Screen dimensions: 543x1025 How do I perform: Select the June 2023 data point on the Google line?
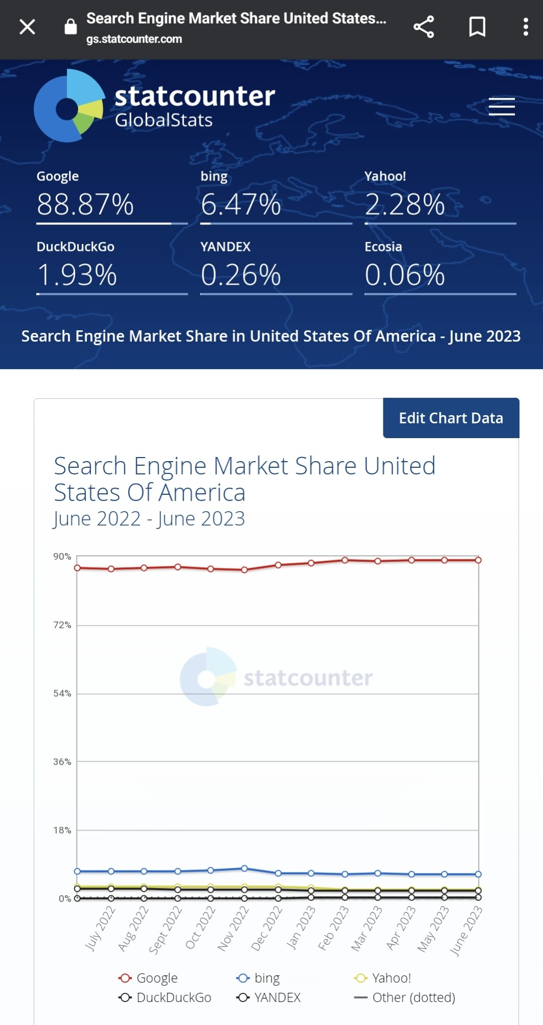pos(479,560)
